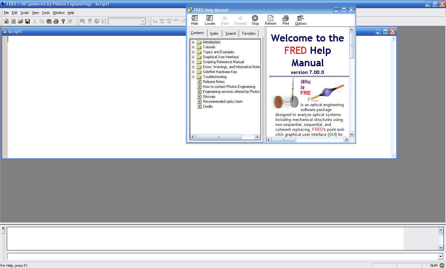Click the greyed zoom magnifier icon
This screenshot has height=268, width=446.
point(83,21)
